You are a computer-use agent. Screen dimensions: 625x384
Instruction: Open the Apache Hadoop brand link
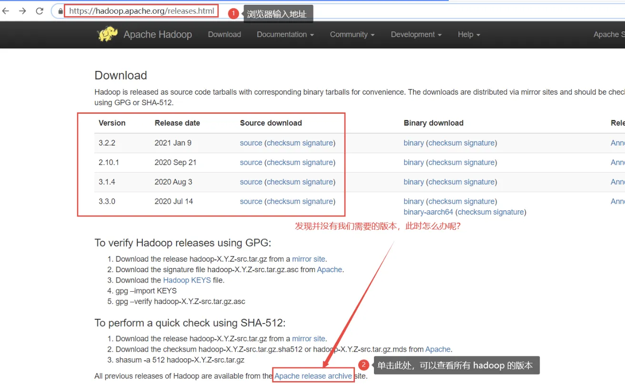point(158,34)
